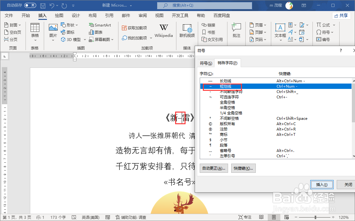
Task: Click the 共享 share button
Action: [x=341, y=15]
